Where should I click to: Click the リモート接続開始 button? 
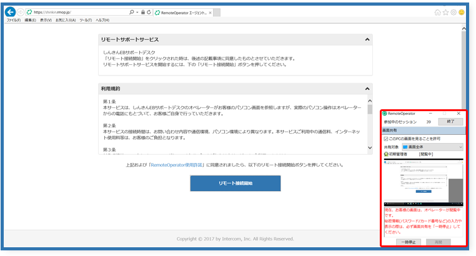(x=236, y=183)
